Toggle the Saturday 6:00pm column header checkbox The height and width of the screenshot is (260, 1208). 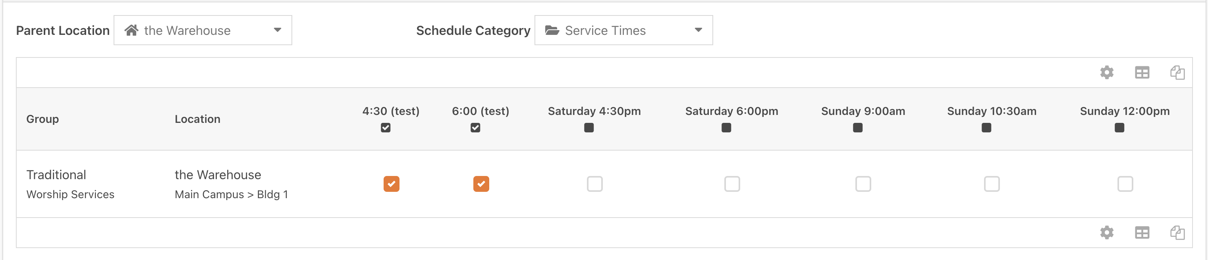[x=726, y=127]
